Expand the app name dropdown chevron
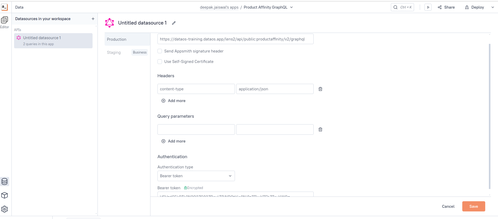 coord(291,7)
